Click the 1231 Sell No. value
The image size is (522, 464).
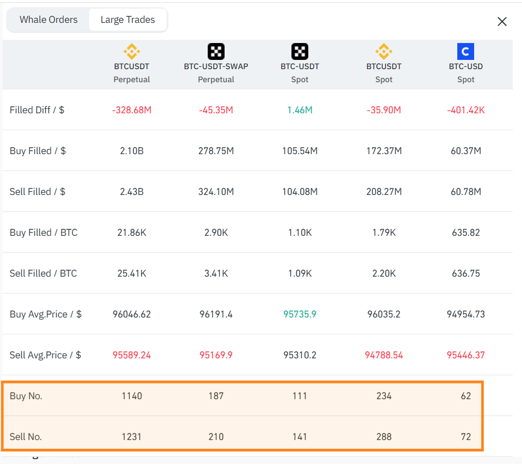(x=132, y=437)
